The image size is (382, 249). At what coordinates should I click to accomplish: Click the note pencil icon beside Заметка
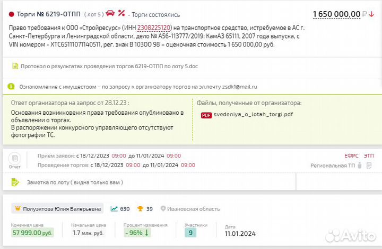click(15, 182)
